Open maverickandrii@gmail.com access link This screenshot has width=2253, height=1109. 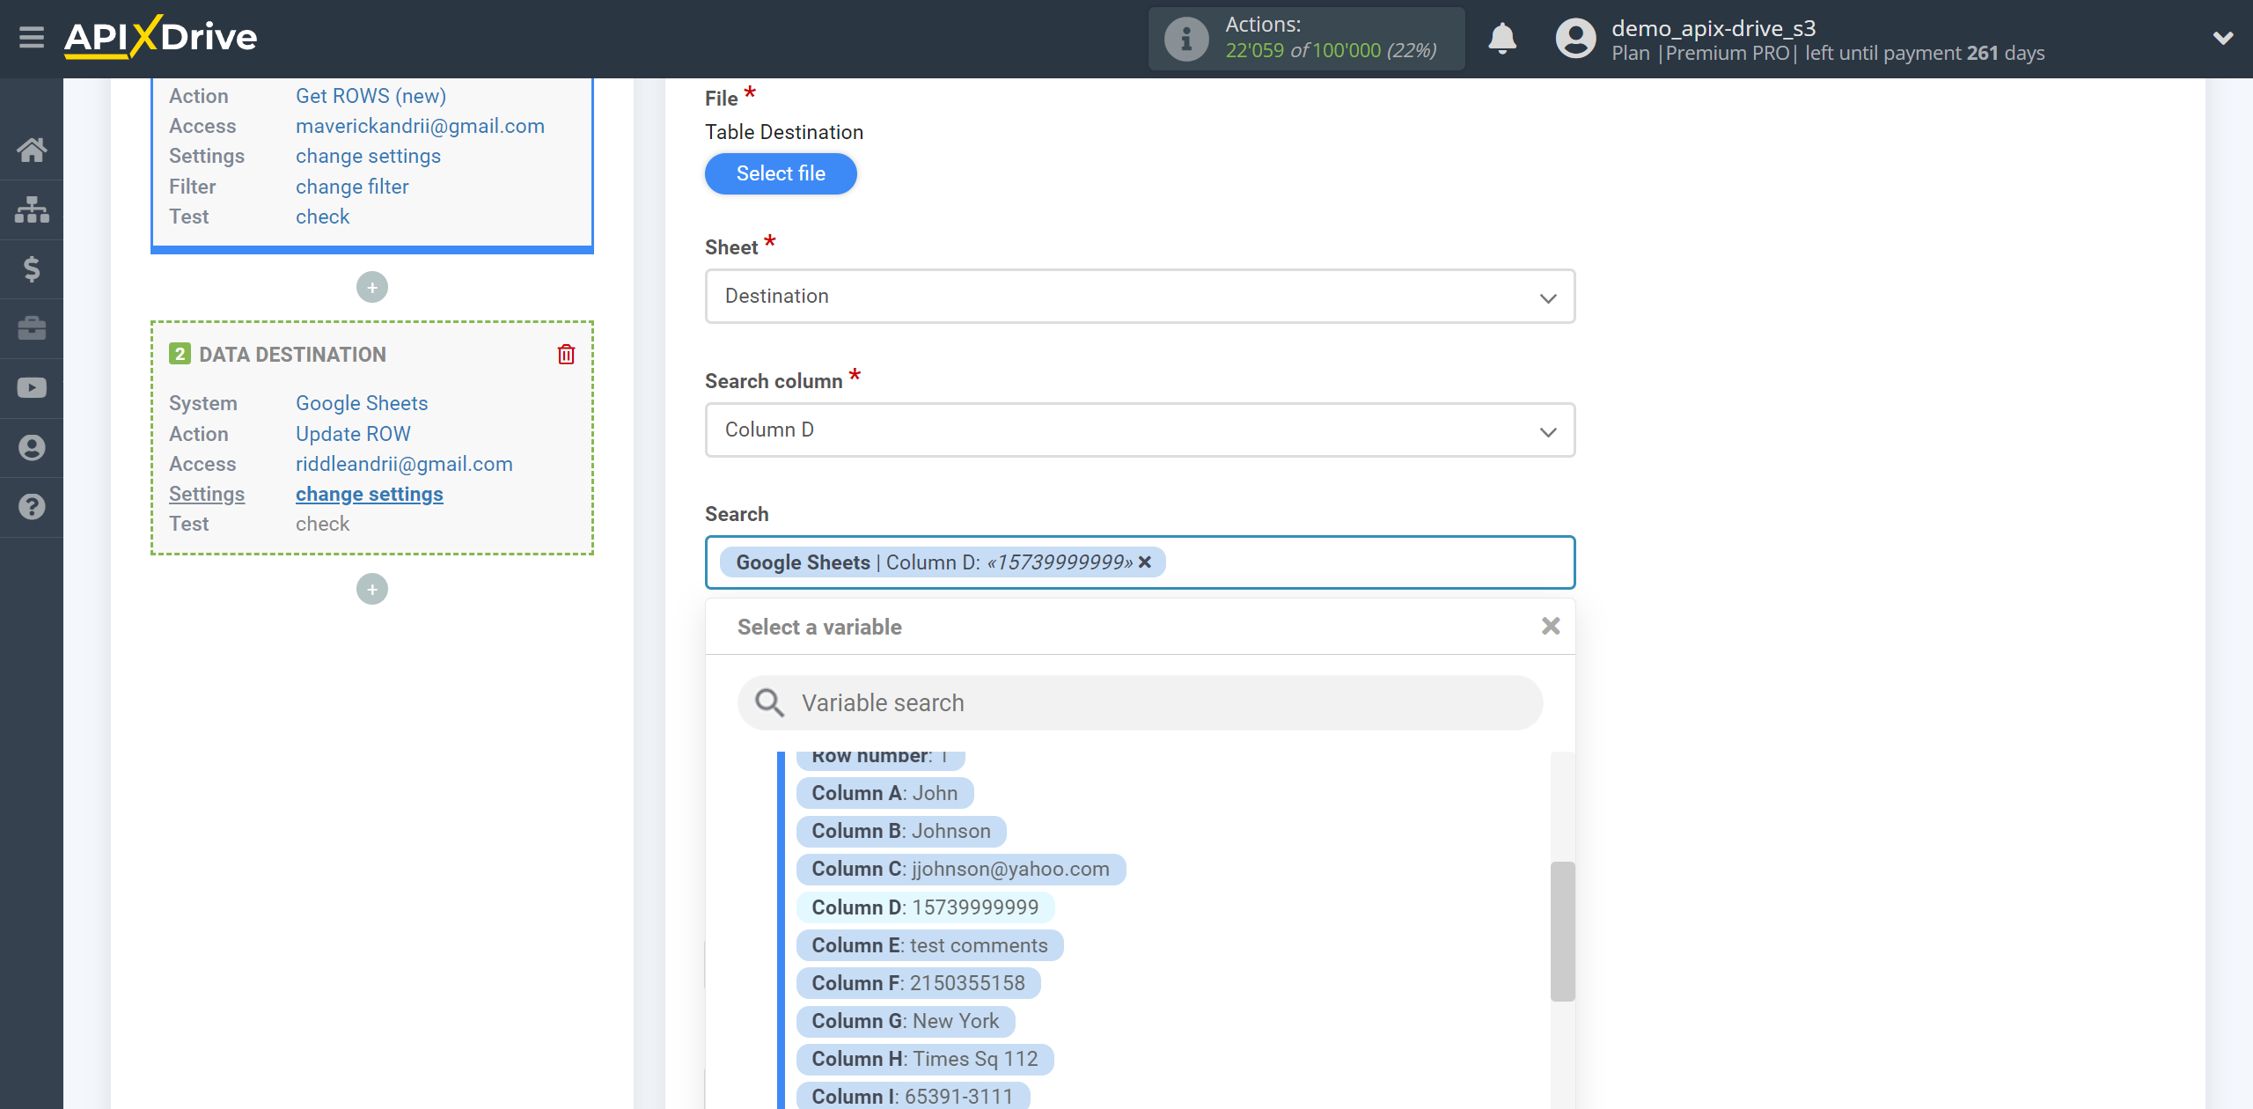coord(420,126)
